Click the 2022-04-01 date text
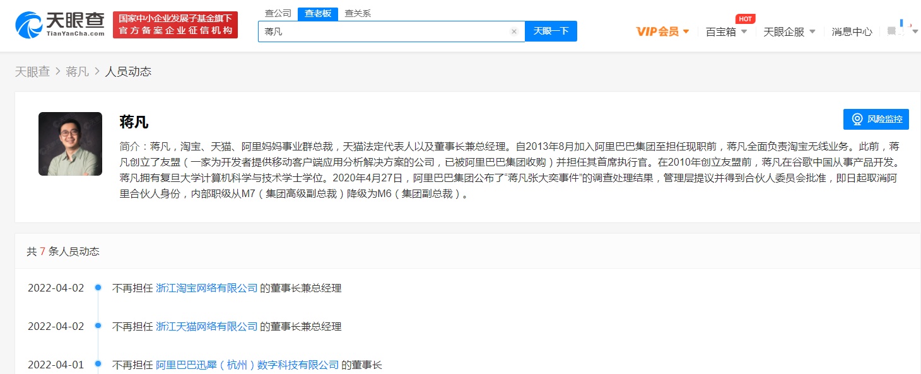This screenshot has height=374, width=921. coord(56,365)
